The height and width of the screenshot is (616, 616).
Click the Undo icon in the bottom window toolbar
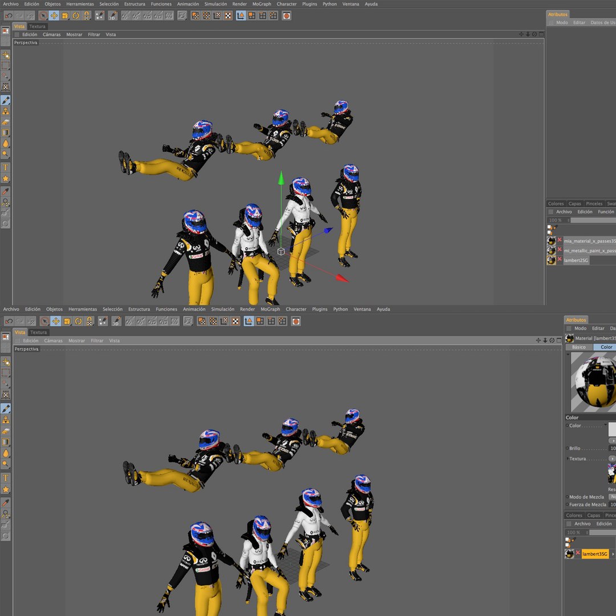click(x=9, y=321)
